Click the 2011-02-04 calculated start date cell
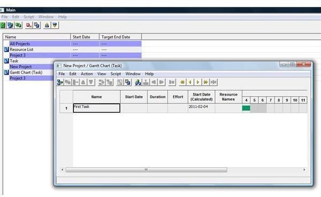This screenshot has width=321, height=197. coord(202,108)
